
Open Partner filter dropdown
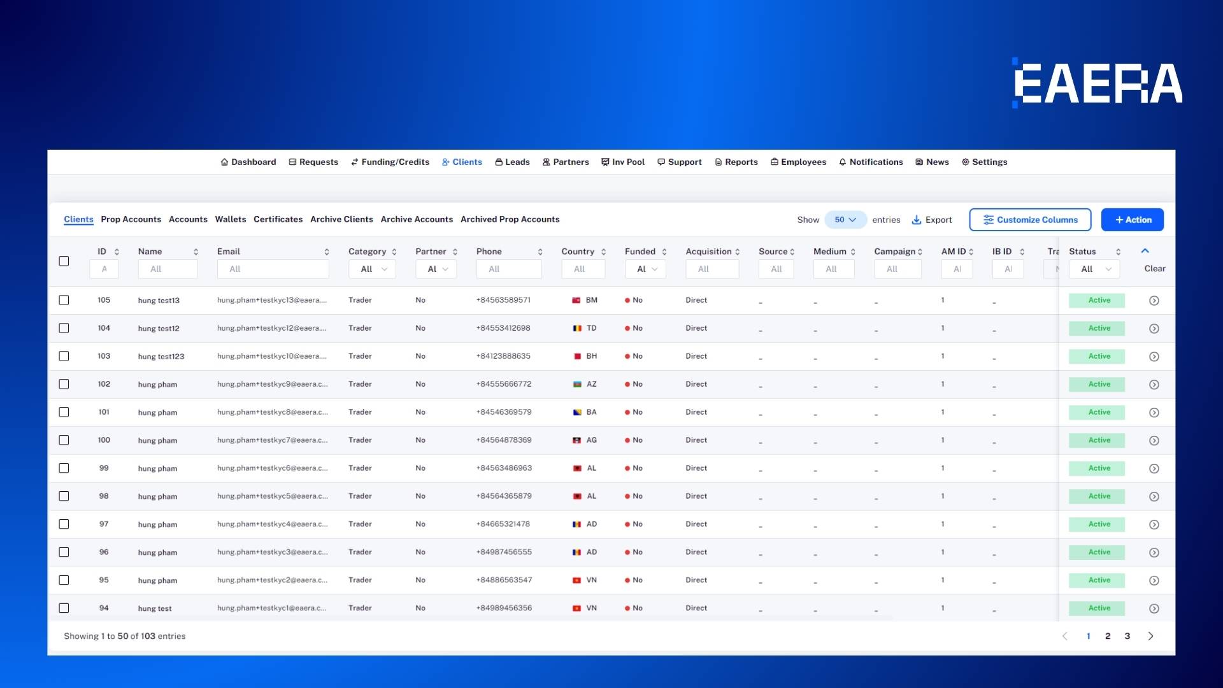click(x=436, y=269)
